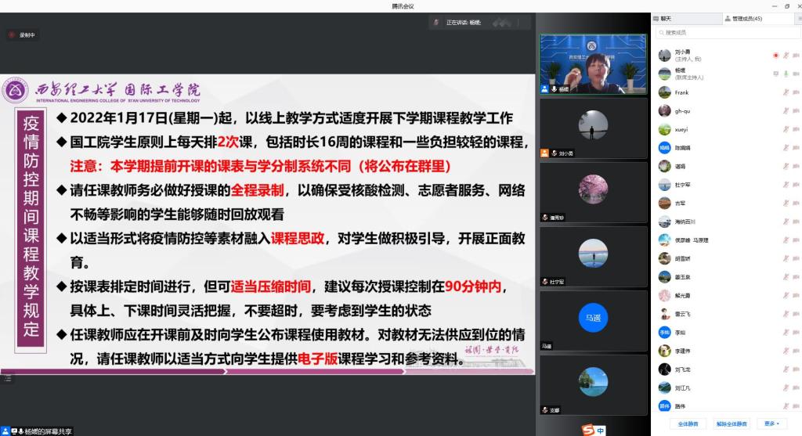Click the muted microphone icon for 刘江凡
The height and width of the screenshot is (436, 802).
(786, 387)
